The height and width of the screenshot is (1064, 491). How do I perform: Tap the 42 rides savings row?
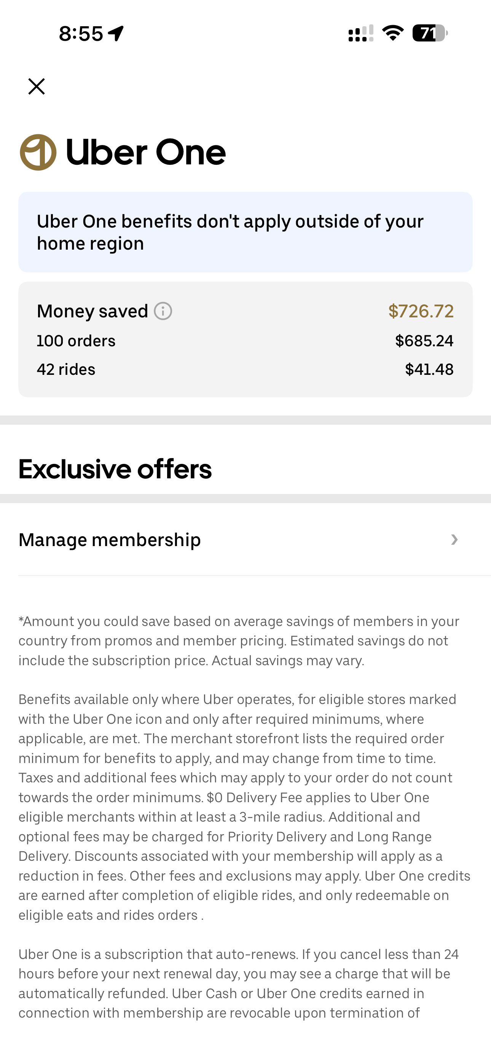point(66,369)
